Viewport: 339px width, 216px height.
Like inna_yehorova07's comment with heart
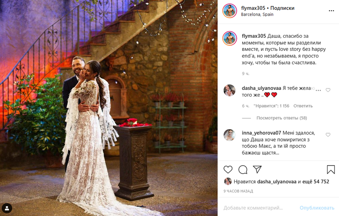coord(328,135)
